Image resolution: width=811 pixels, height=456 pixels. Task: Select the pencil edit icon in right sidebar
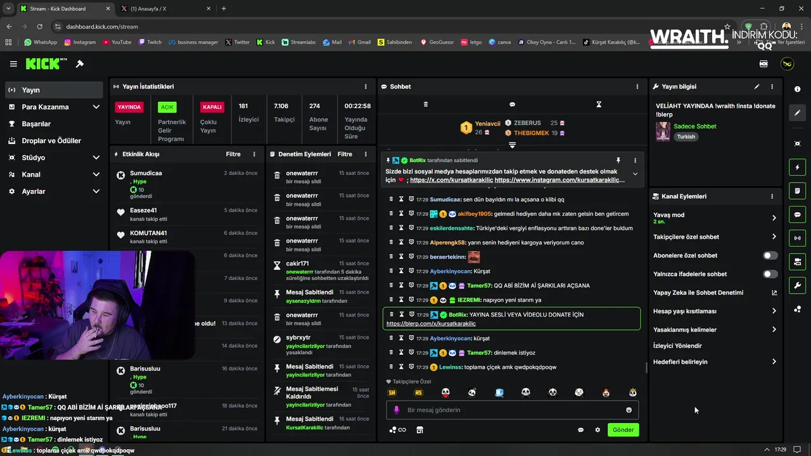[797, 113]
